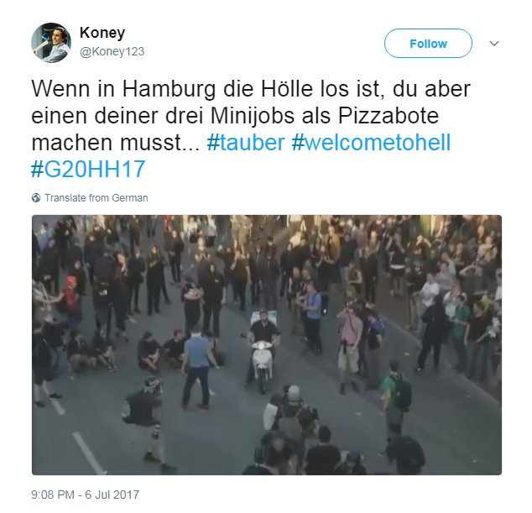The height and width of the screenshot is (513, 532).
Task: Click the person in red hoodie in video
Action: point(71,296)
